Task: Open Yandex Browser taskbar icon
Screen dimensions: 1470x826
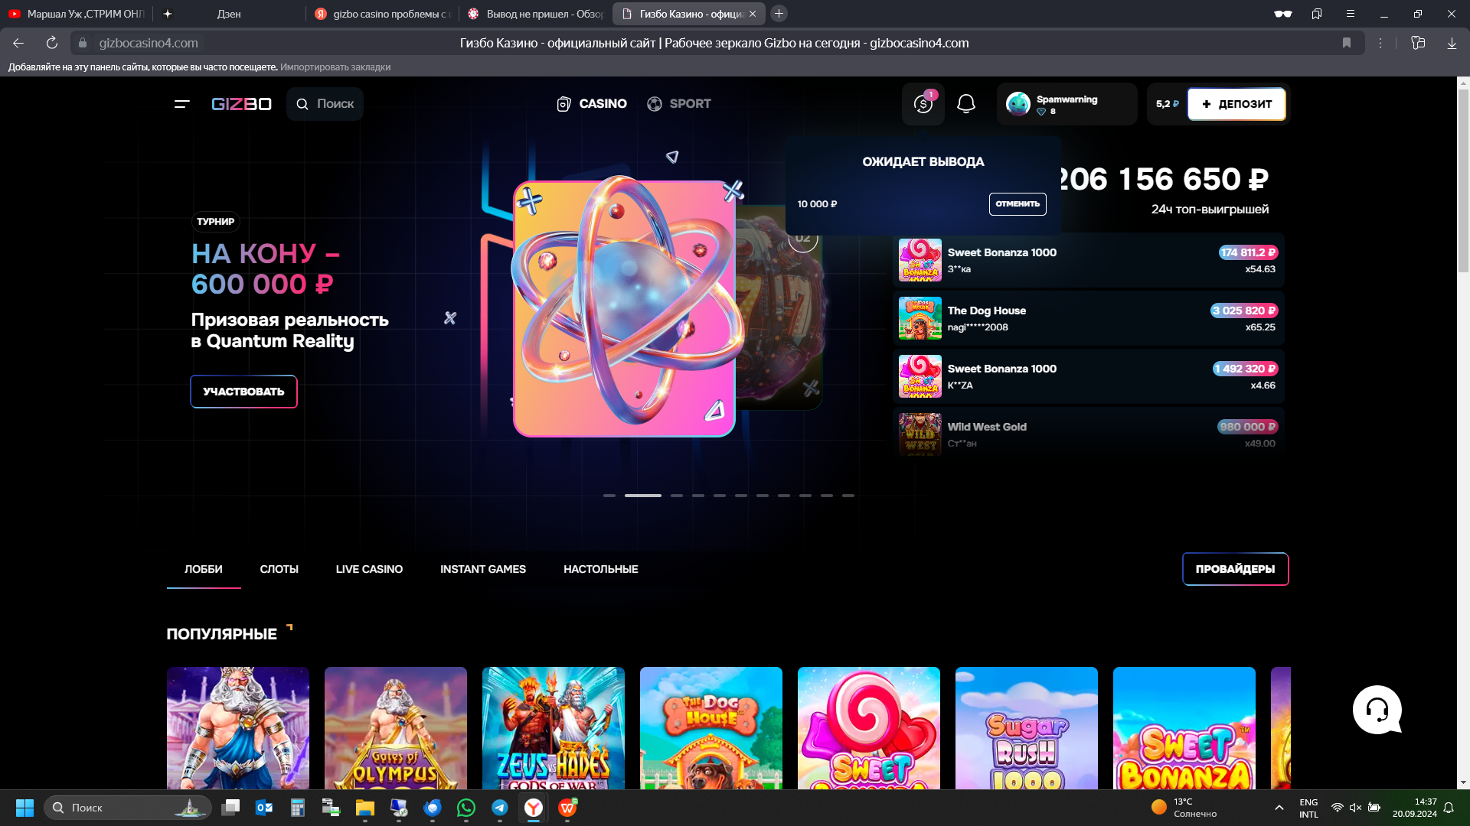Action: (x=534, y=808)
